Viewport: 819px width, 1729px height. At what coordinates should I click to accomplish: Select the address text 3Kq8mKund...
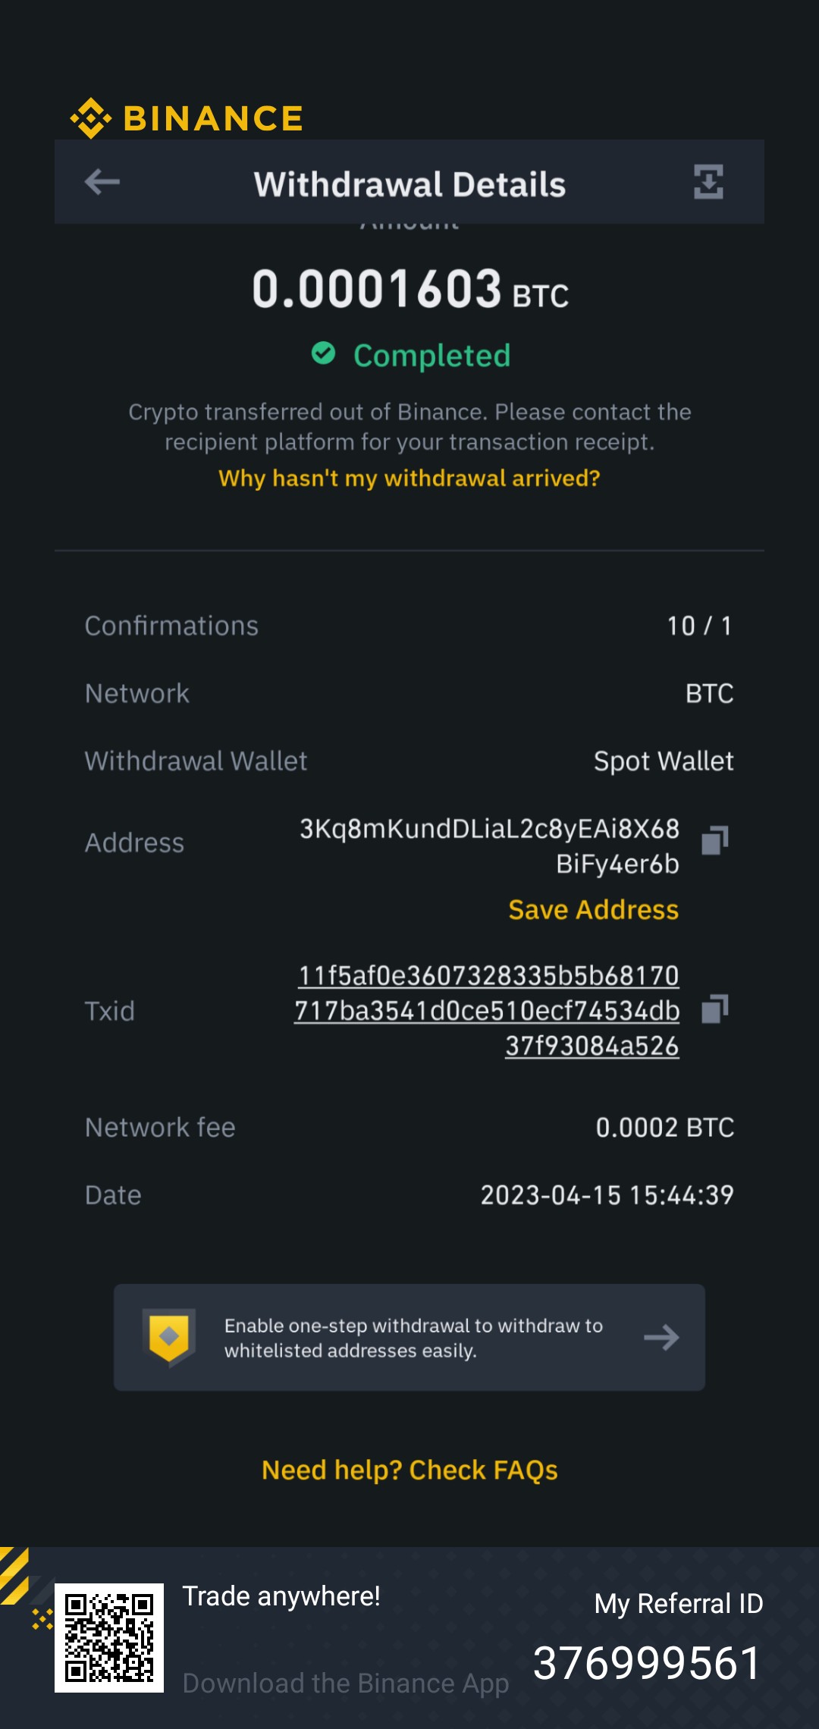489,846
